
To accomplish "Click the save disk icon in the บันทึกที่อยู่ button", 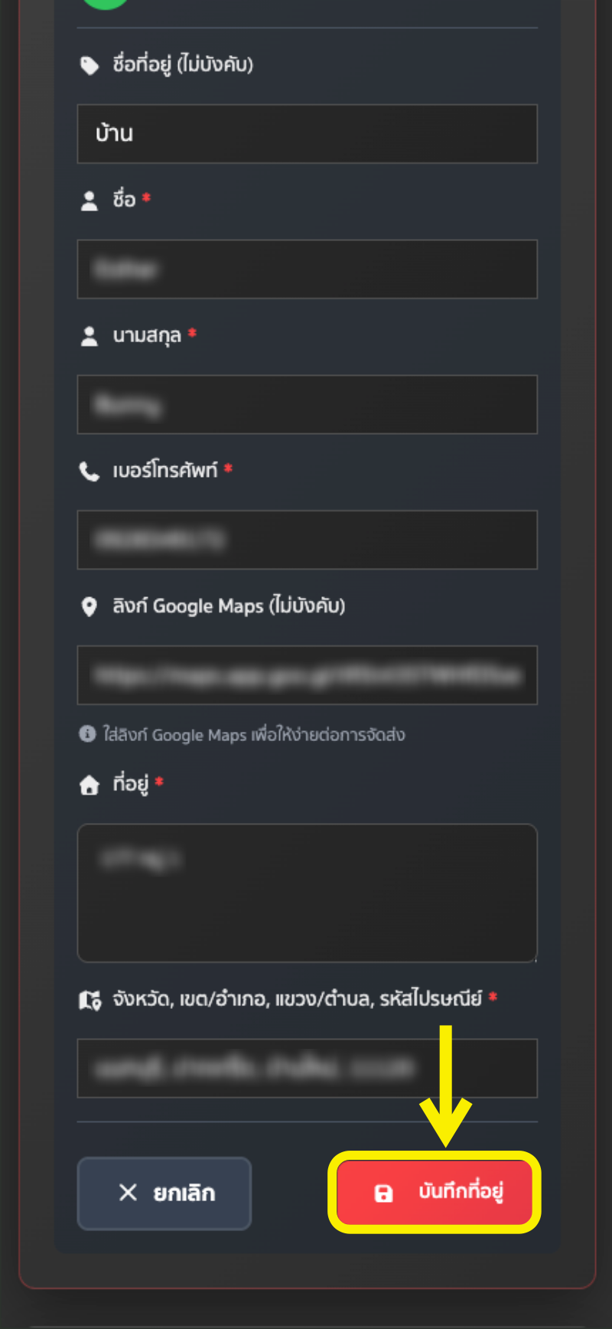I will tap(383, 1193).
